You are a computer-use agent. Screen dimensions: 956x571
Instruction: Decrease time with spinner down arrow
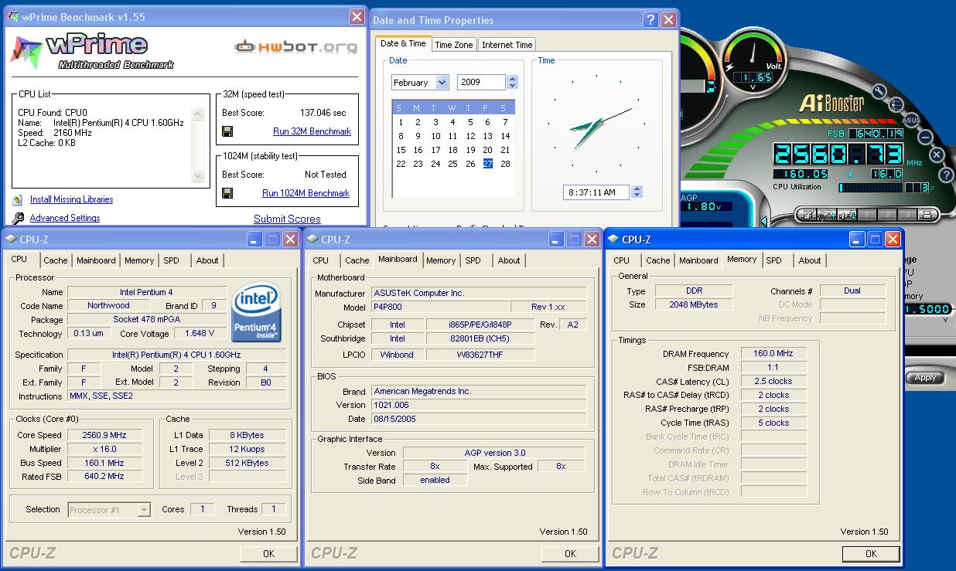coord(637,195)
